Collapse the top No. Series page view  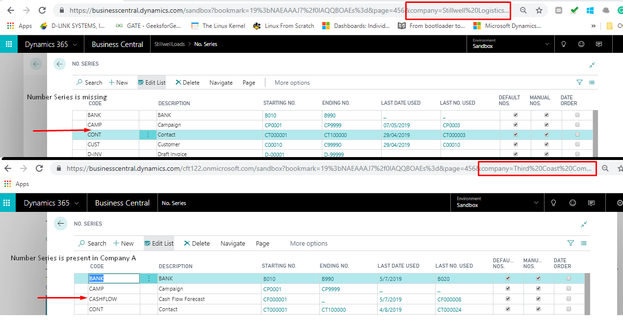592,65
